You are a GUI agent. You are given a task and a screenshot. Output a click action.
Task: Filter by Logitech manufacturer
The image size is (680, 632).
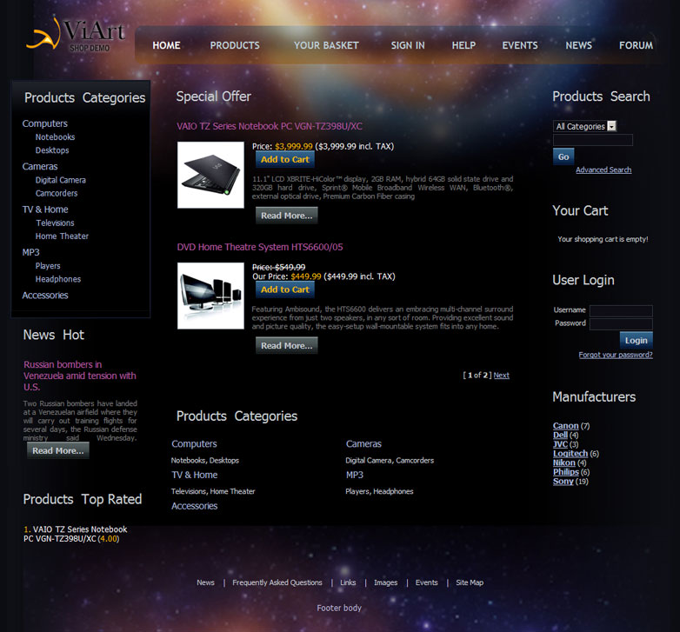(570, 454)
